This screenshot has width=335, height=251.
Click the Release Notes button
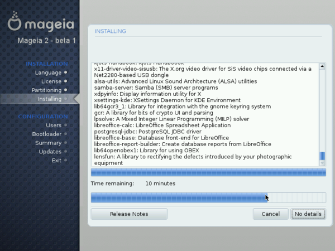point(129,214)
